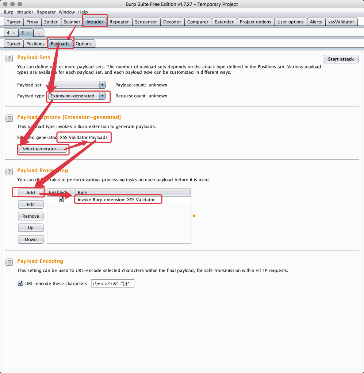Open Payload Processing help icon

(9, 171)
